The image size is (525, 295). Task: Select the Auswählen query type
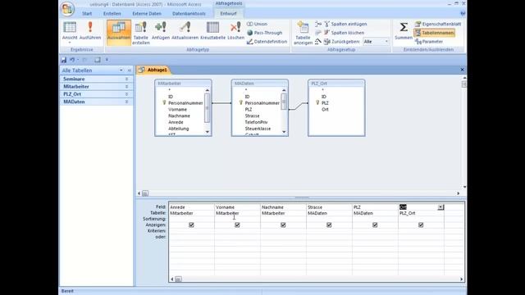(x=119, y=32)
